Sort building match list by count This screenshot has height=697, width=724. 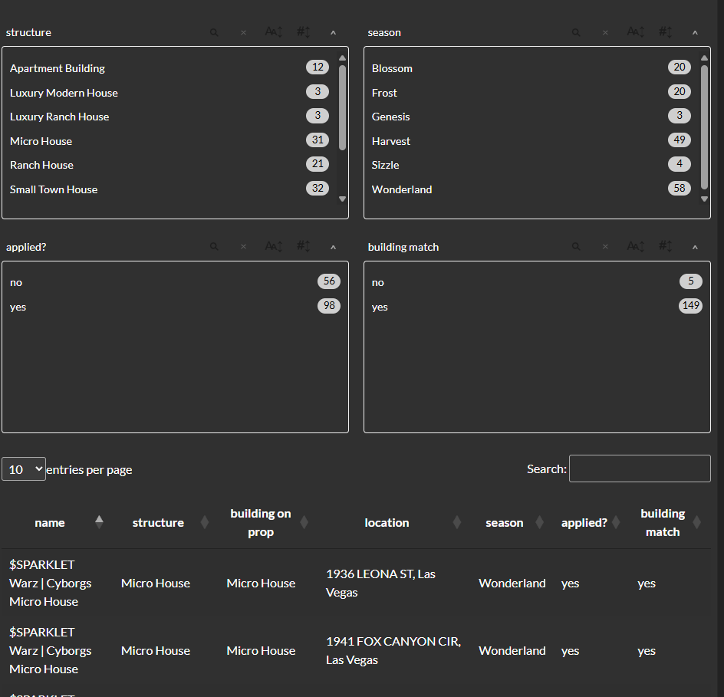coord(665,247)
